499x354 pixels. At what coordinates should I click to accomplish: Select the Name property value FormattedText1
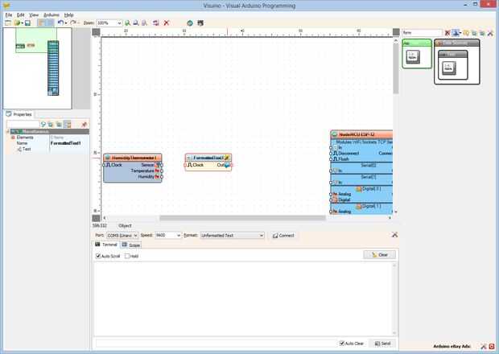(x=65, y=143)
